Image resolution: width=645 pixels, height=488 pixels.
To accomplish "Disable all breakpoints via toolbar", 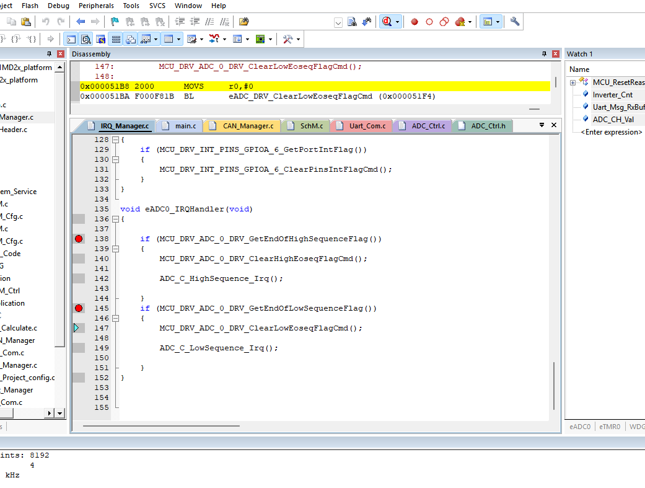I will pyautogui.click(x=444, y=22).
